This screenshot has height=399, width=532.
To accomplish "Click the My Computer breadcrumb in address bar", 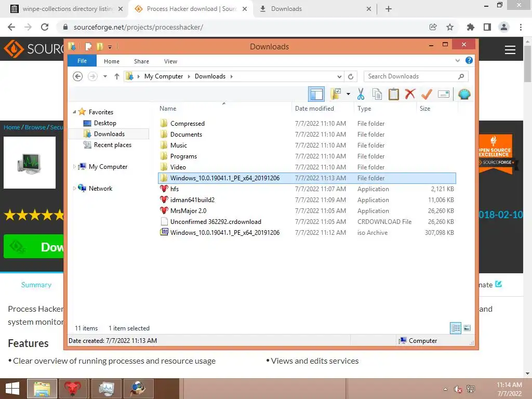I will (x=164, y=76).
